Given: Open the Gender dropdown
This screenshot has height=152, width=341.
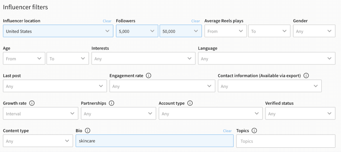Looking at the screenshot, I should pyautogui.click(x=314, y=31).
